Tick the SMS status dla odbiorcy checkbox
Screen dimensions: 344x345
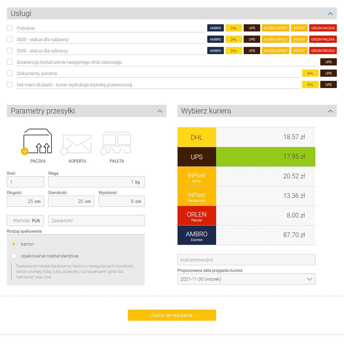[x=10, y=51]
